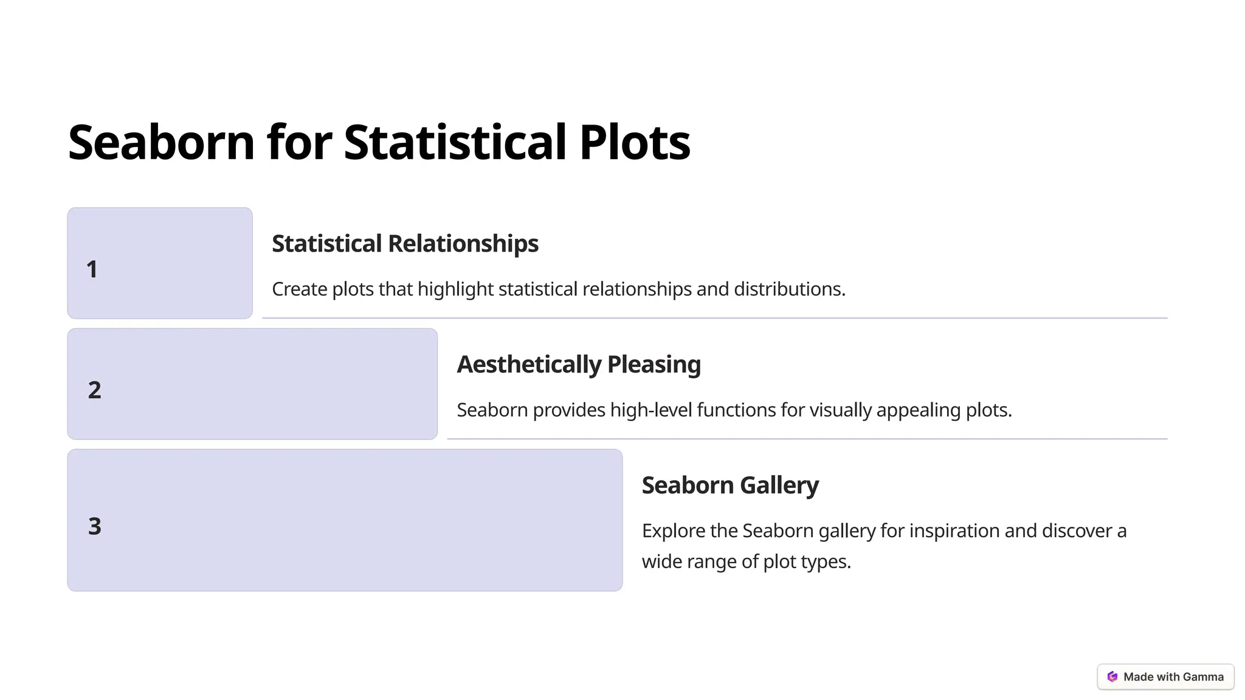This screenshot has width=1245, height=700.
Task: Select the "Seaborn Gallery" heading
Action: coord(729,486)
